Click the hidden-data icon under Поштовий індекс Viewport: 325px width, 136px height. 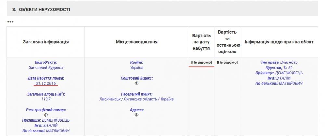pyautogui.click(x=136, y=83)
